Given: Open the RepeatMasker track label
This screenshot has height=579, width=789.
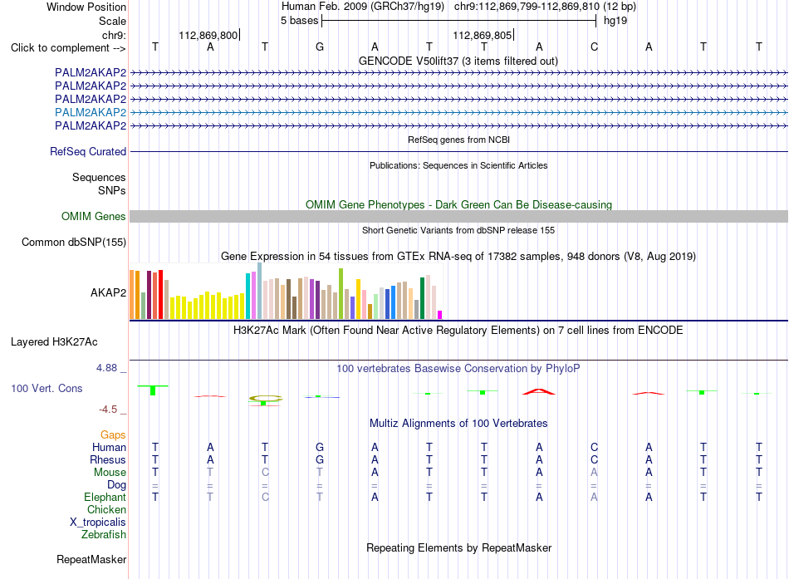Looking at the screenshot, I should pyautogui.click(x=91, y=559).
